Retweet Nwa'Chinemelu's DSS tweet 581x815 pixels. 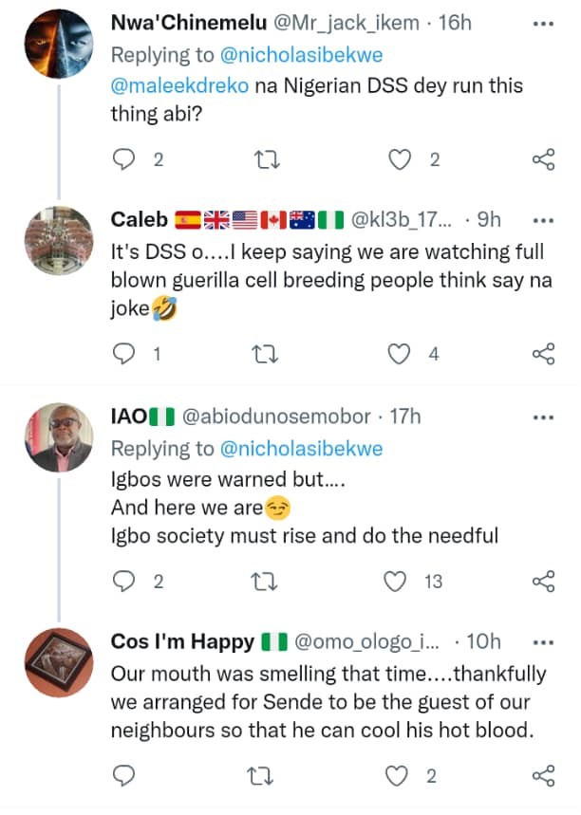[x=271, y=160]
